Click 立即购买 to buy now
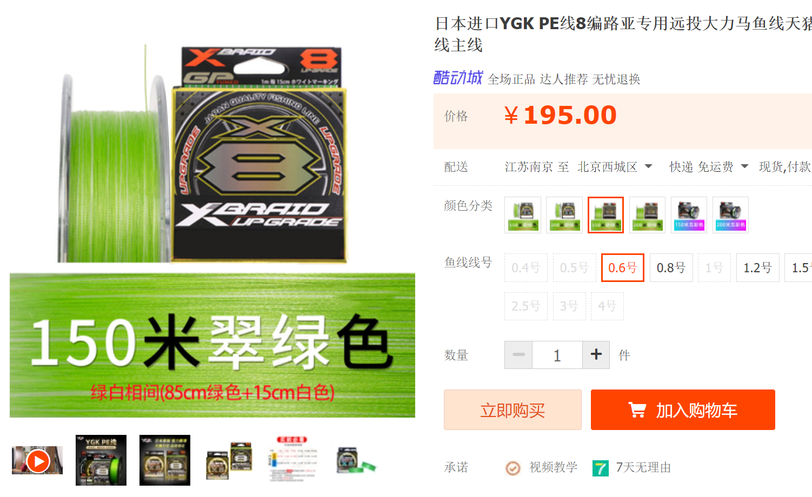 pos(513,410)
